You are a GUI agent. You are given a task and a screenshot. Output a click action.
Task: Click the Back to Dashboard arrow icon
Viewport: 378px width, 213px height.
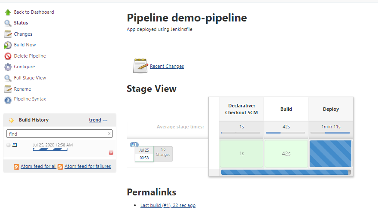point(8,12)
